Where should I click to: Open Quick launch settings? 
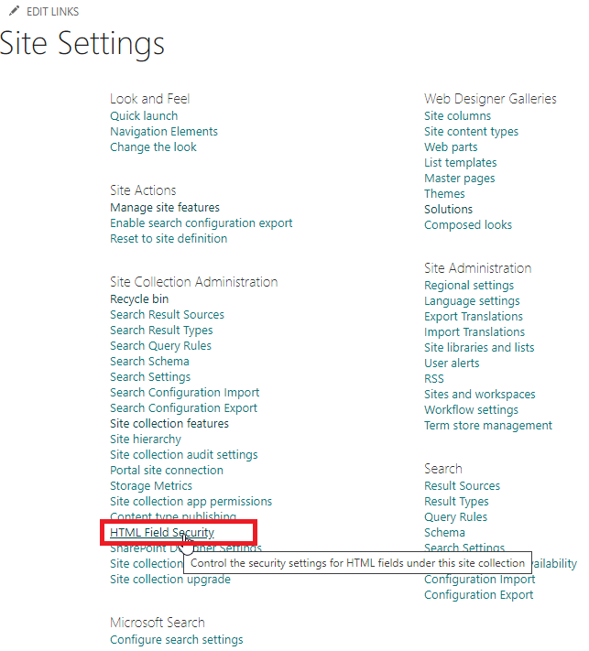pyautogui.click(x=144, y=116)
